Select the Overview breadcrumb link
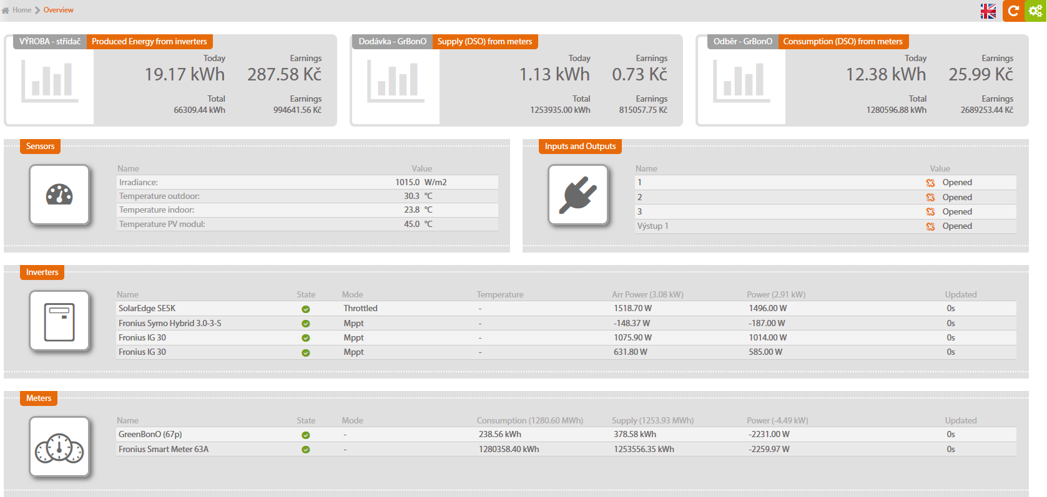Viewport: 1047px width, 497px height. 58,10
